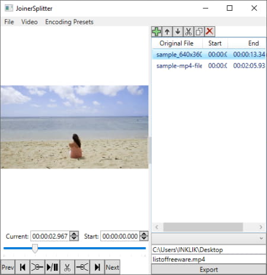Click the End column header
267x275 pixels.
(x=247, y=43)
